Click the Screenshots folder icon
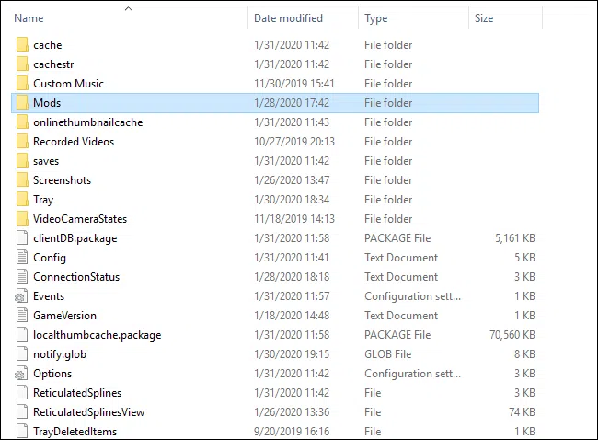This screenshot has height=440, width=598. (x=22, y=180)
